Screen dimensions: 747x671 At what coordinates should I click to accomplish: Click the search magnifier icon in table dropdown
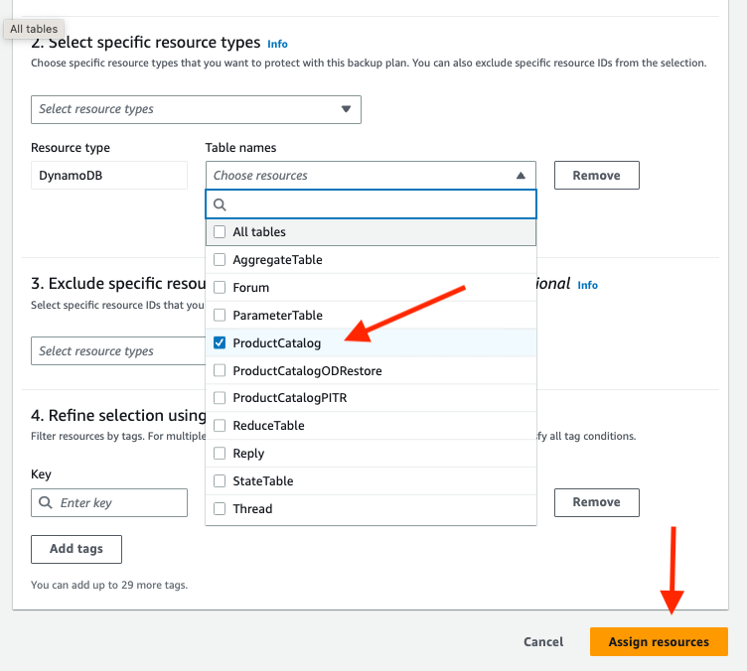pos(220,204)
